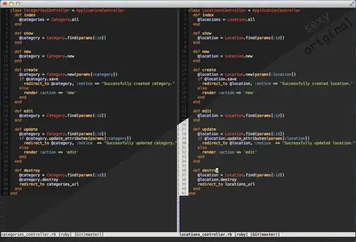Click the '@category = Category.new' line without params

pyautogui.click(x=47, y=56)
